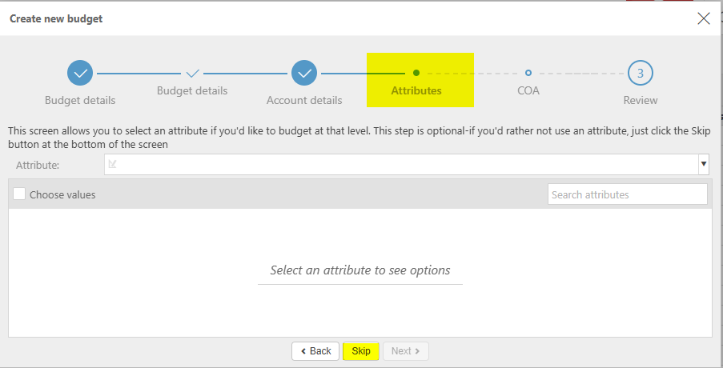Click the second Budget details checkmark step
This screenshot has width=723, height=368.
coord(192,73)
